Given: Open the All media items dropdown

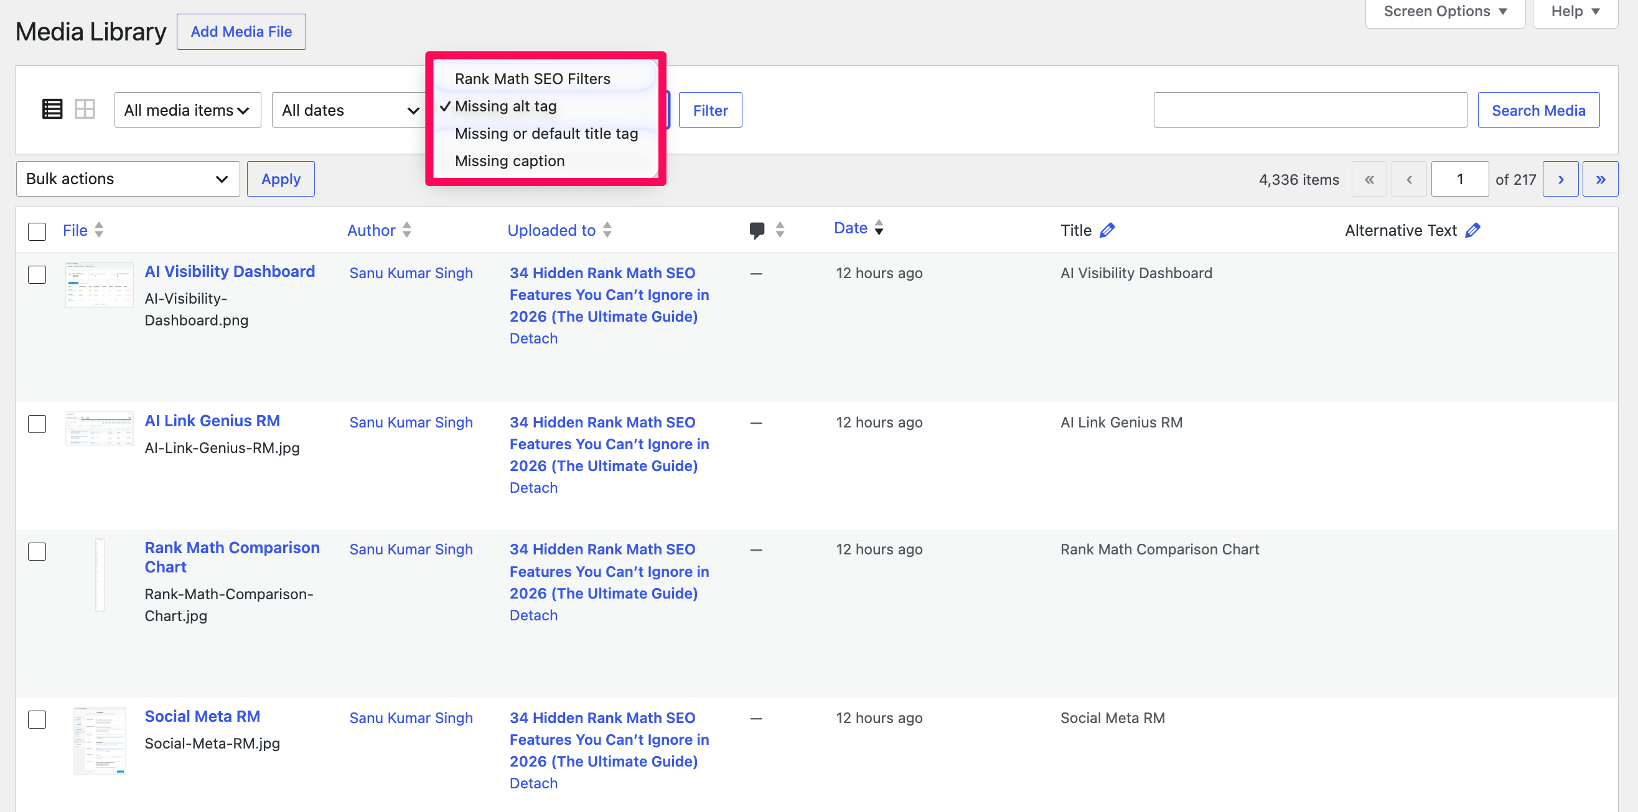Looking at the screenshot, I should click(187, 110).
